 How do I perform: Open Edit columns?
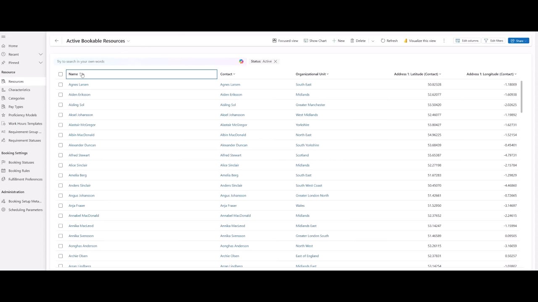[x=467, y=41]
